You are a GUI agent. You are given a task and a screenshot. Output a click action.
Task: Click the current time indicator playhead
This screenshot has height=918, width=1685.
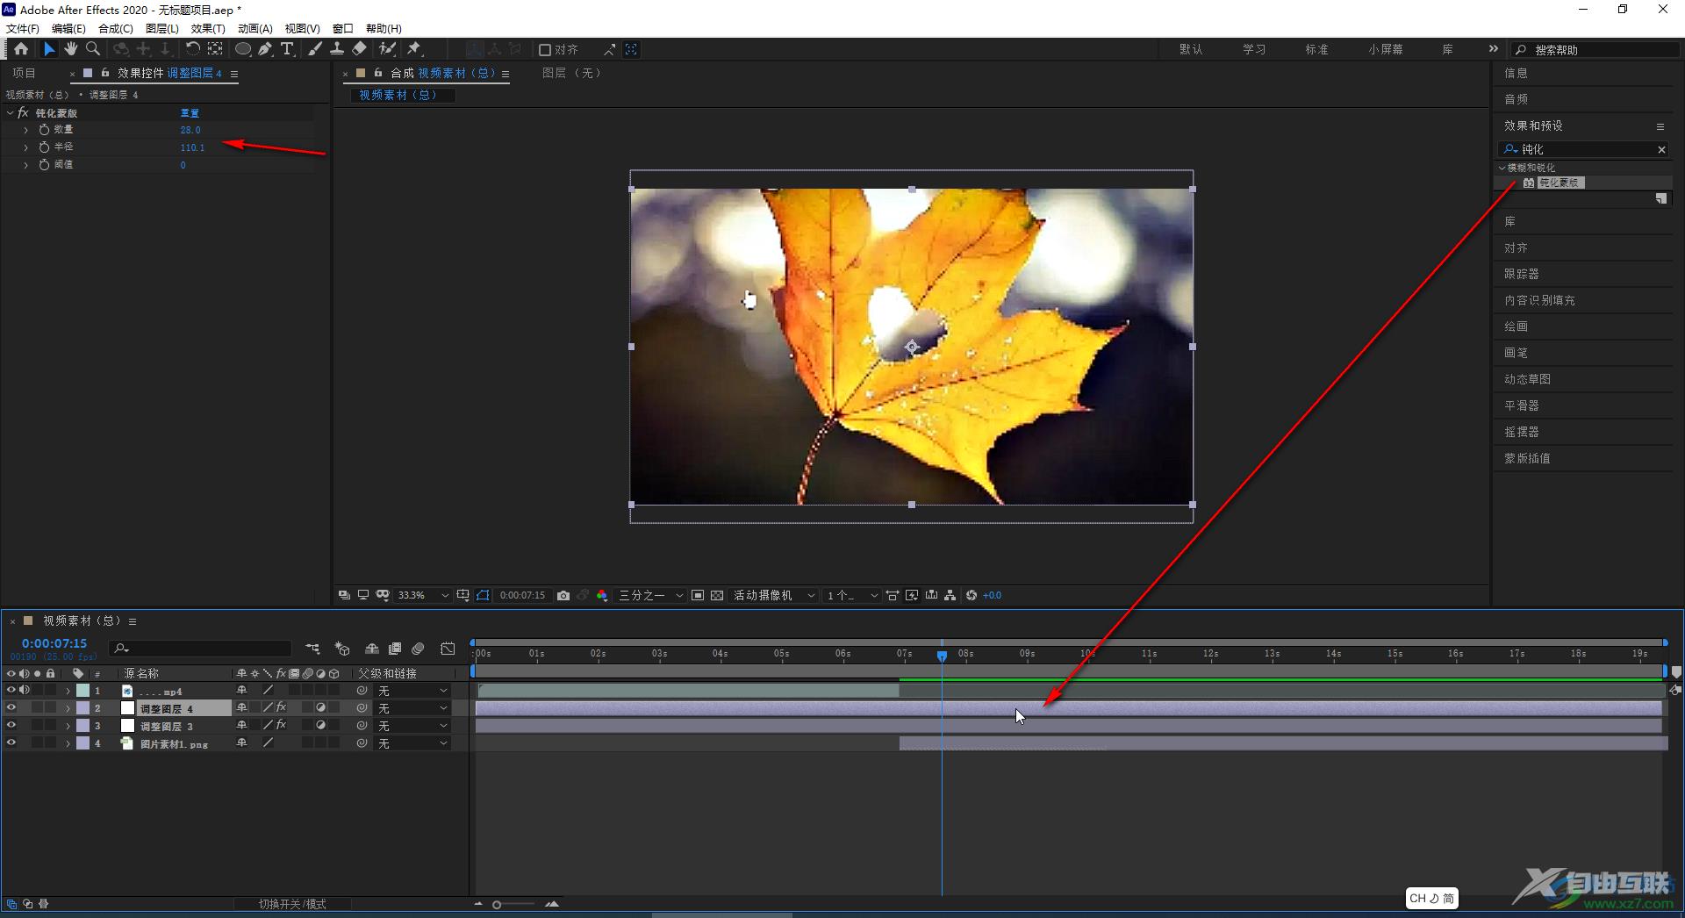click(x=942, y=656)
